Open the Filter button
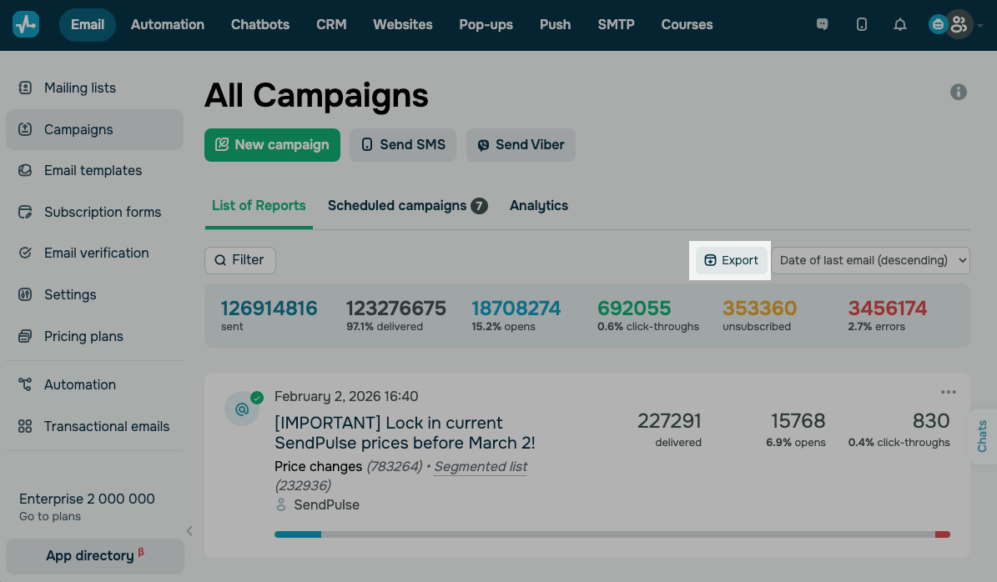This screenshot has height=582, width=997. click(240, 260)
